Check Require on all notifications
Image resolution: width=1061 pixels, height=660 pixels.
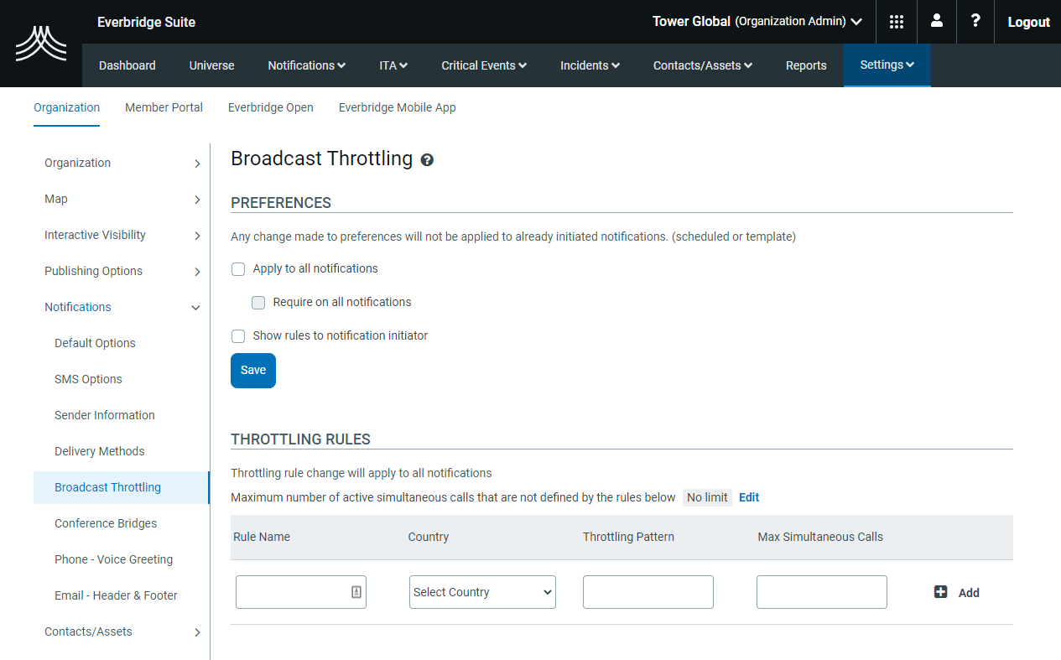(x=258, y=302)
